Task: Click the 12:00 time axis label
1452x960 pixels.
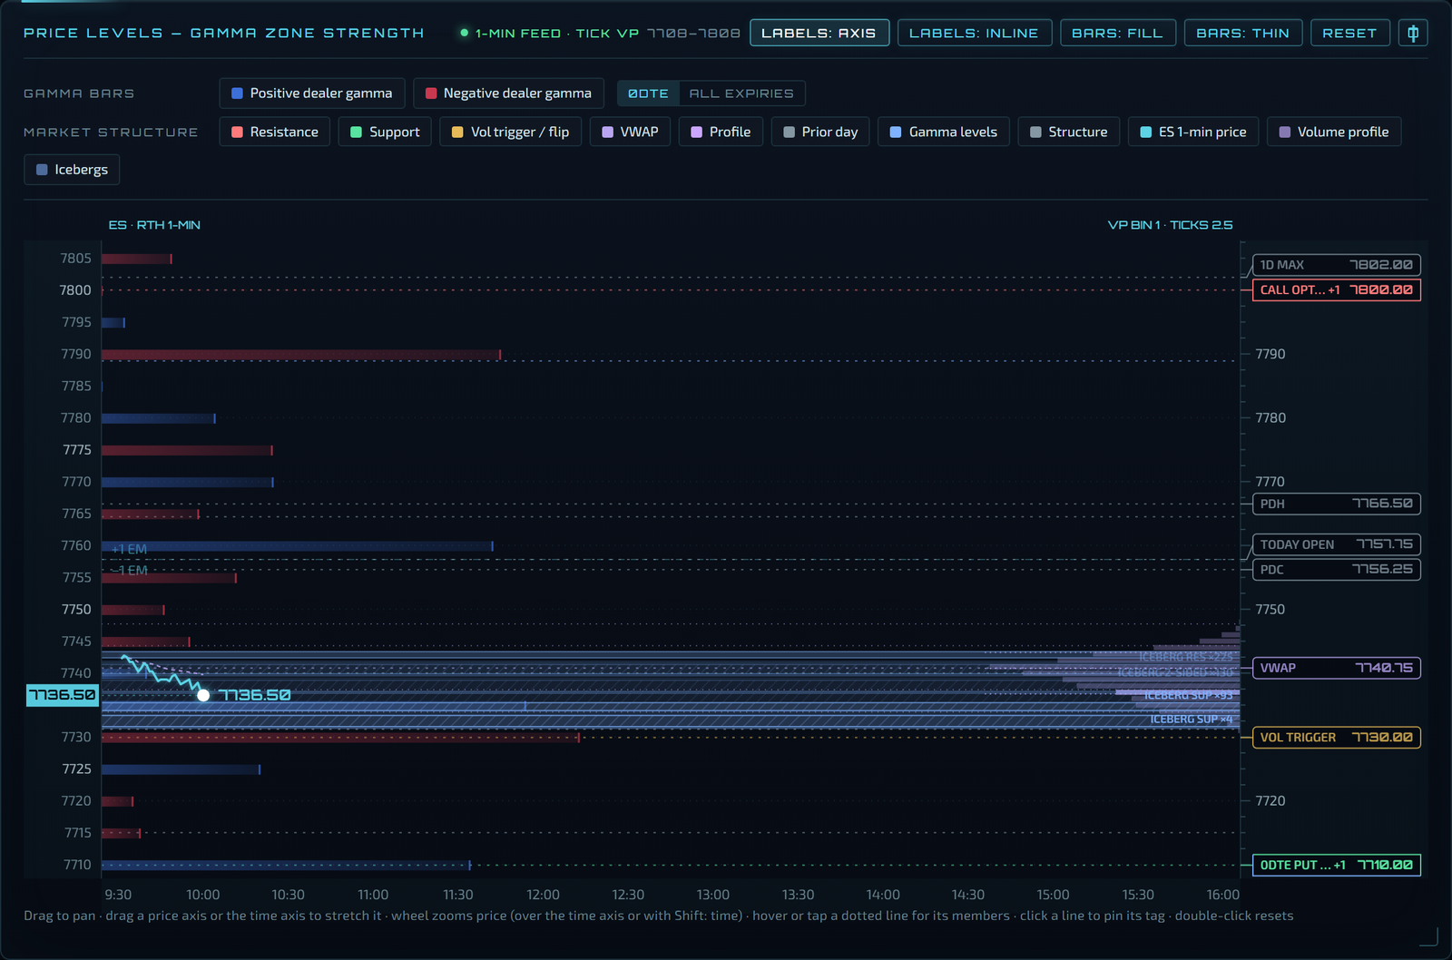Action: [x=543, y=895]
